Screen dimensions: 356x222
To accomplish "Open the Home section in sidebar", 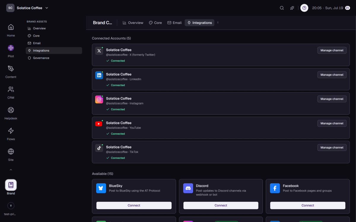I will click(x=11, y=30).
